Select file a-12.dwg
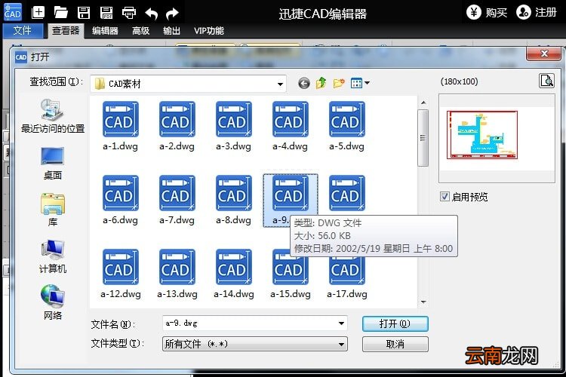 pos(120,274)
